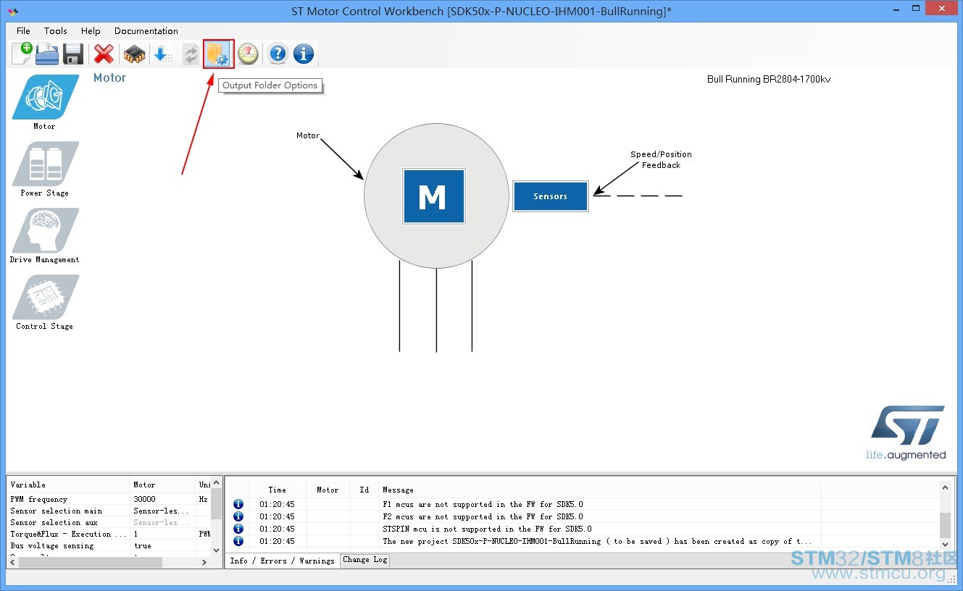Click info icon beside F2 mcus message

point(238,516)
